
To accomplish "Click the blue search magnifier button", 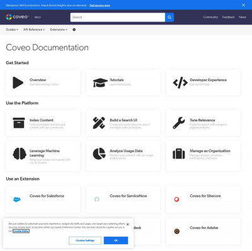I will tap(169, 18).
